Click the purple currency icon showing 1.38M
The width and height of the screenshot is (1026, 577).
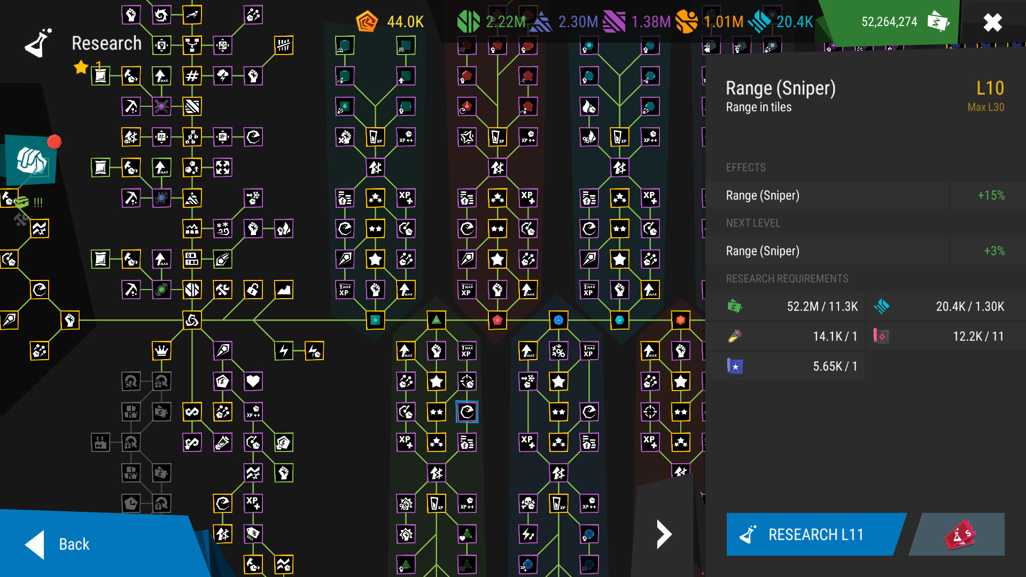coord(613,22)
